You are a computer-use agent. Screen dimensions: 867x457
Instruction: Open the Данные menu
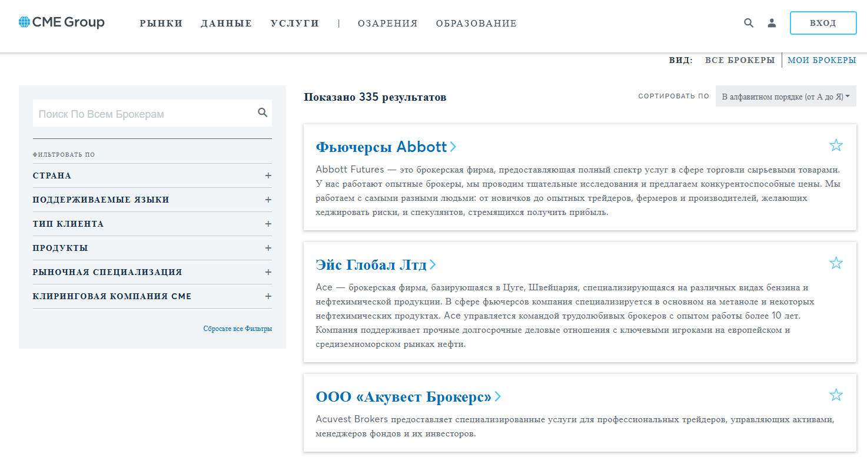coord(226,24)
